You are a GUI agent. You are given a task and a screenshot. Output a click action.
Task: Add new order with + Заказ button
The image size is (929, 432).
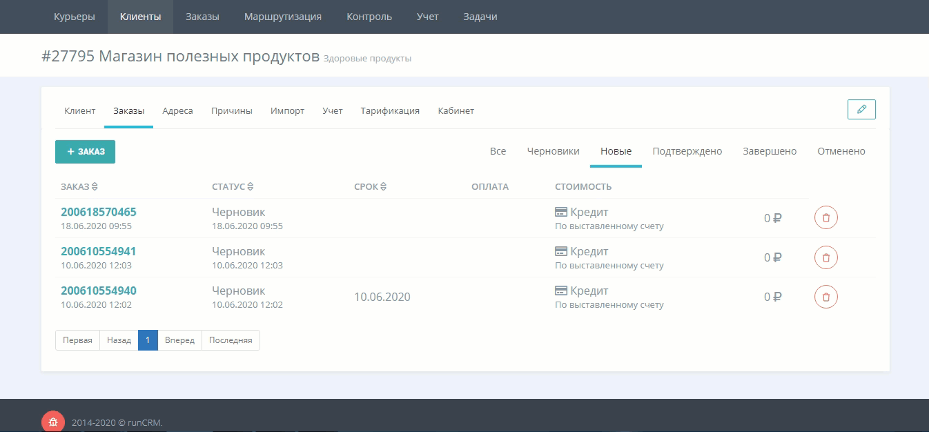[x=85, y=152]
